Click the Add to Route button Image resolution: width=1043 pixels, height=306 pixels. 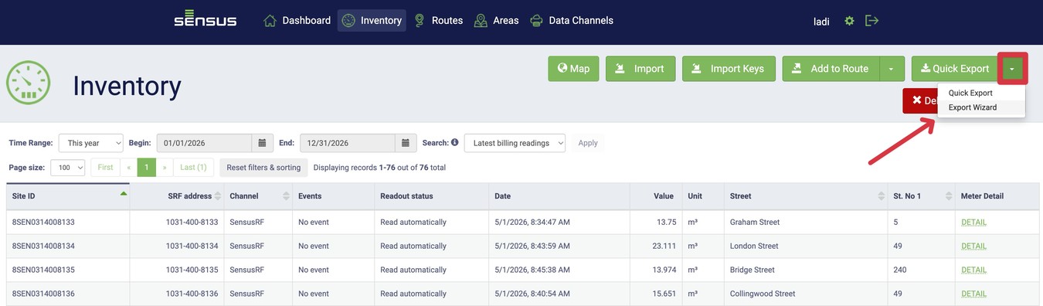click(x=831, y=69)
